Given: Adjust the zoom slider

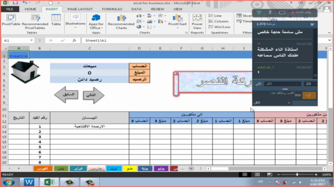Looking at the screenshot, I should pos(297,175).
